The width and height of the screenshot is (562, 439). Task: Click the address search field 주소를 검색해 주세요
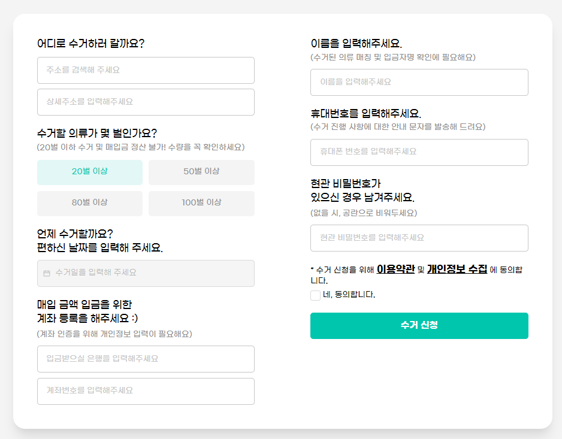(x=146, y=70)
